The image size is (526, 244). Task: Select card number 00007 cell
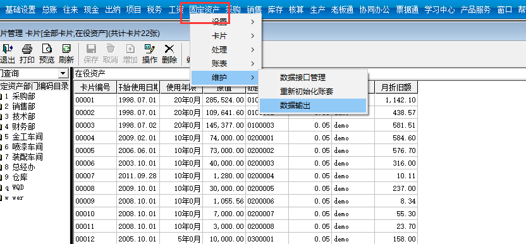pyautogui.click(x=95, y=176)
